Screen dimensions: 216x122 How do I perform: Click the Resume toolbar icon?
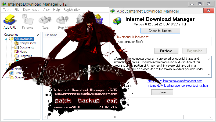pos(28,20)
